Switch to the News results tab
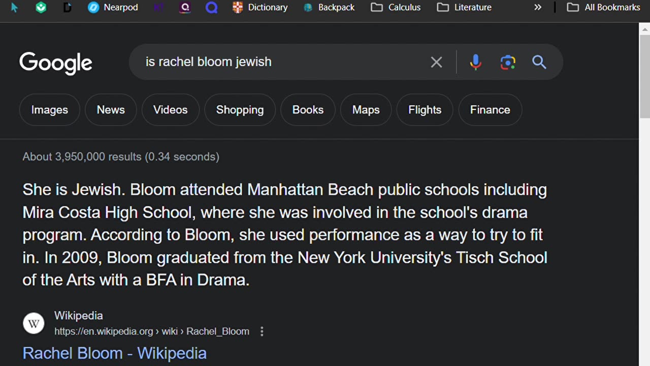The image size is (650, 366). [111, 110]
